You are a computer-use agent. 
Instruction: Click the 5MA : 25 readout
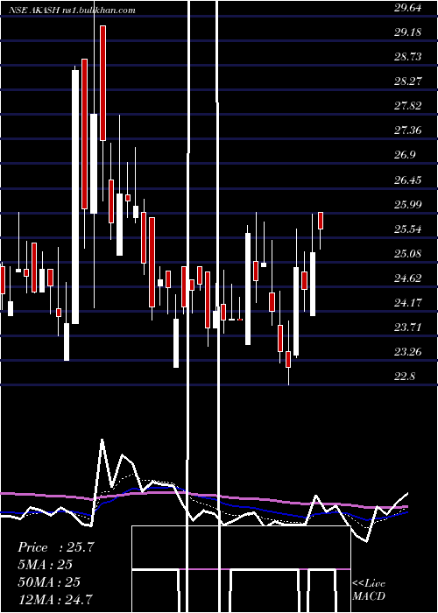[x=46, y=565]
